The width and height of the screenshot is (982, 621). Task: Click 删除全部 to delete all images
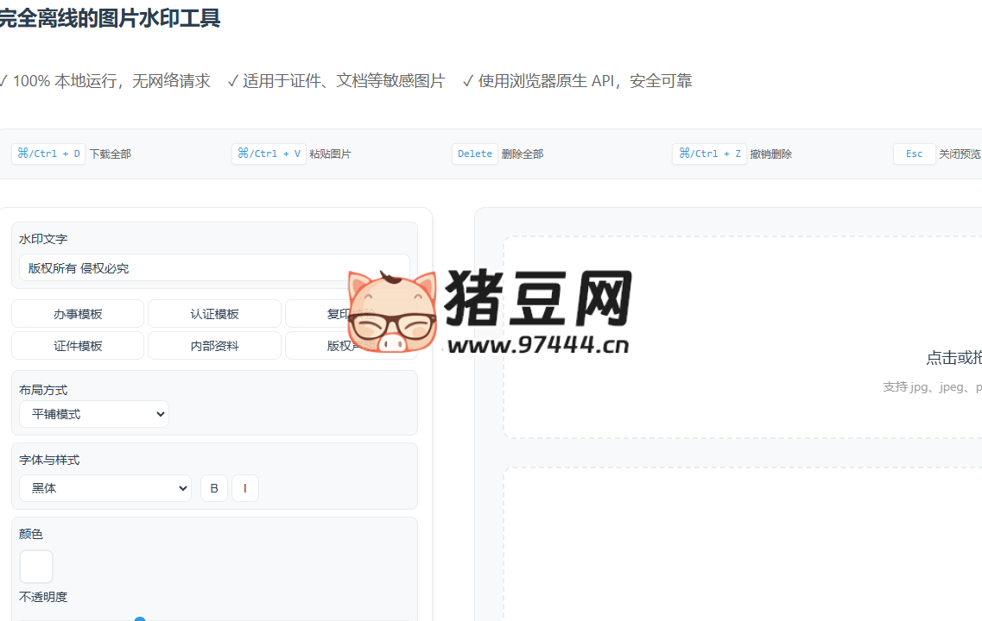523,154
